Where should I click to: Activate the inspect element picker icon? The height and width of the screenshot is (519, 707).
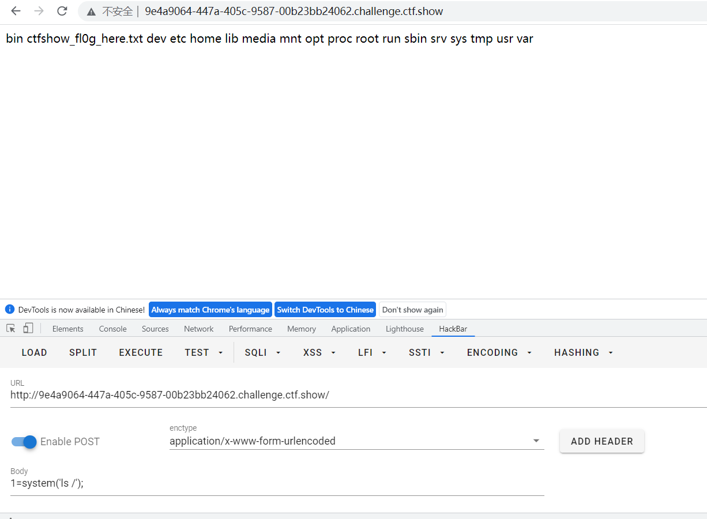[x=11, y=328]
